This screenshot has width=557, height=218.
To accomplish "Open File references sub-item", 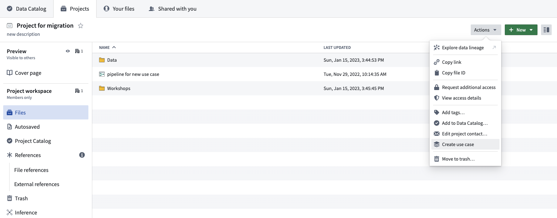I will click(31, 170).
